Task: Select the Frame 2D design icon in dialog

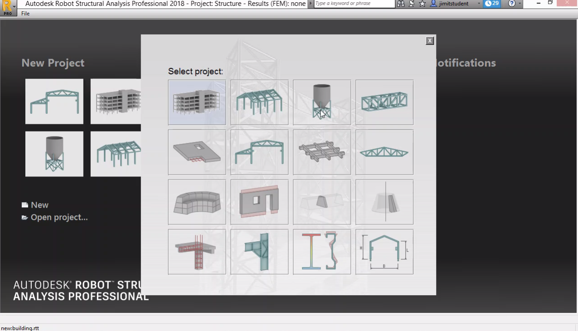Action: (x=259, y=152)
